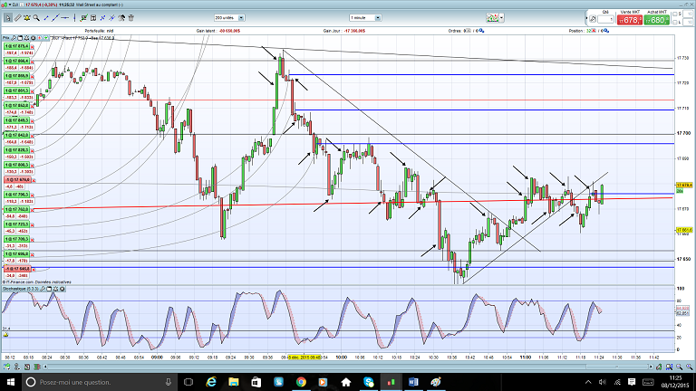This screenshot has width=696, height=391.
Task: Open File Explorer from the taskbar
Action: pyautogui.click(x=234, y=382)
